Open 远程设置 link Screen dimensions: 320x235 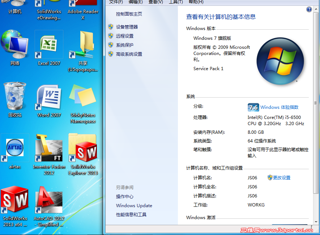(x=125, y=36)
